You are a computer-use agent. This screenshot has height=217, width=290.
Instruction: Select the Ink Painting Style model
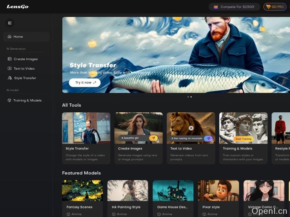pos(128,198)
